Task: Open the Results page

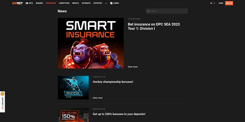Action: point(75,3)
